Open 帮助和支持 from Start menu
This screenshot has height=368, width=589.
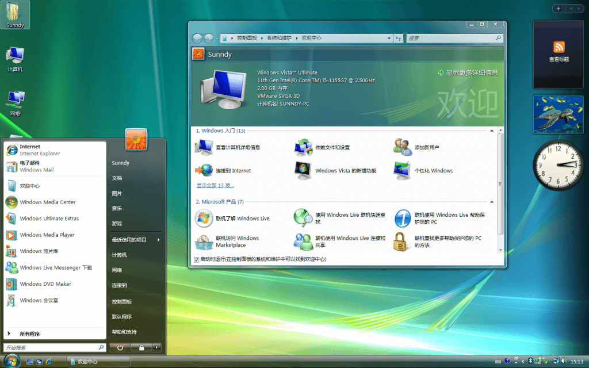tap(124, 332)
